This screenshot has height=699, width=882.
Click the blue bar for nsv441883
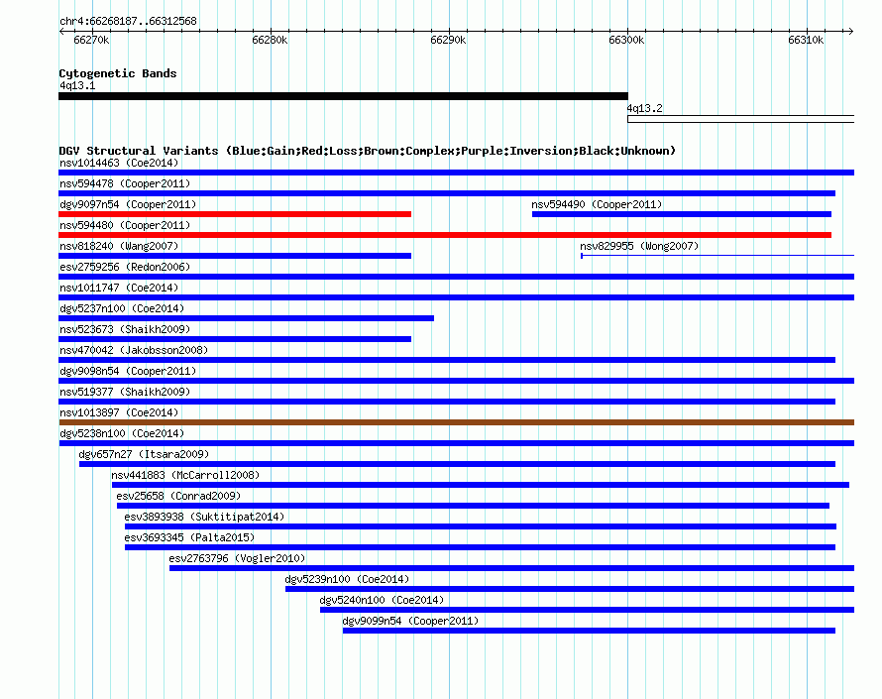click(x=481, y=485)
